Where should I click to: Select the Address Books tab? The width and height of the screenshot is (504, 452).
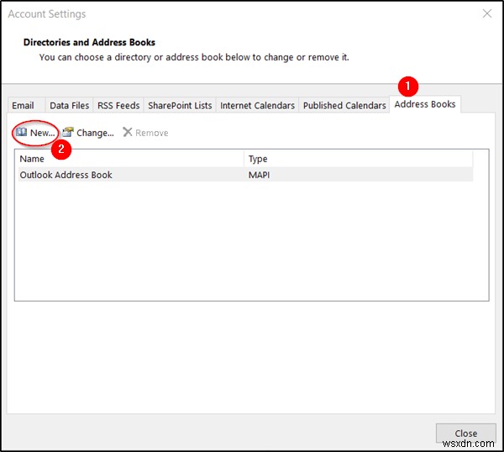click(425, 104)
